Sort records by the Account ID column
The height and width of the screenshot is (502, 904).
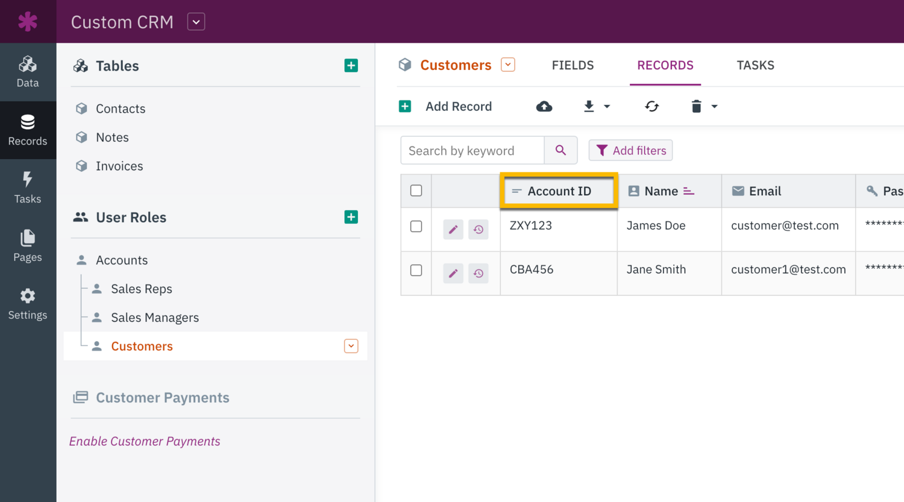point(558,190)
